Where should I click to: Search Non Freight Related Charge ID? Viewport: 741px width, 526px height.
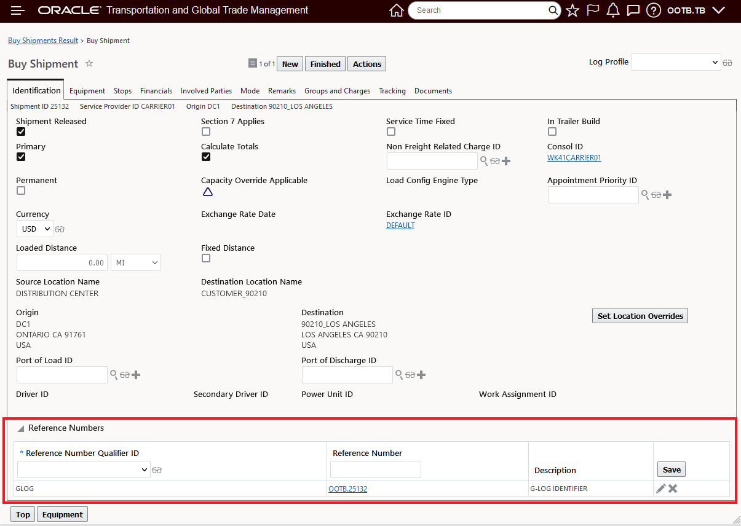pos(484,161)
